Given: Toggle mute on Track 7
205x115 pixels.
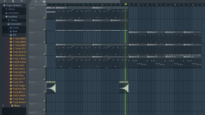Looking at the screenshot, I should point(44,92).
